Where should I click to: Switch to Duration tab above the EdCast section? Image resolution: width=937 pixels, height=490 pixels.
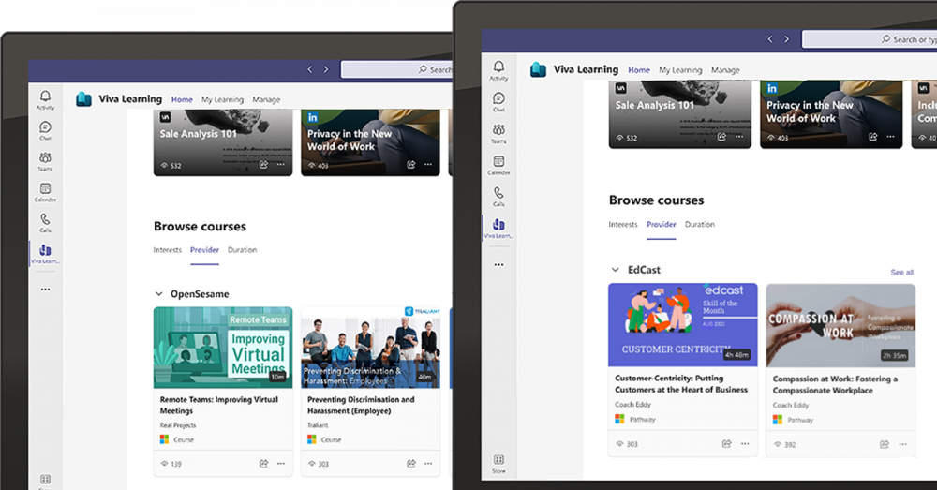point(699,225)
